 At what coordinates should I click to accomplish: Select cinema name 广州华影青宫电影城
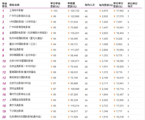pyautogui.click(x=20, y=27)
